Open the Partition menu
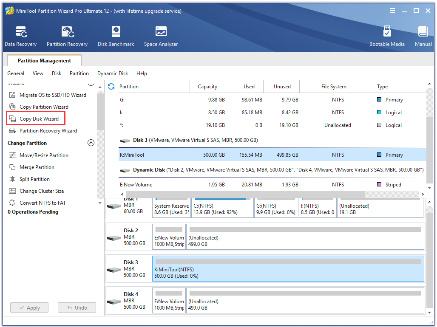This screenshot has width=437, height=327. click(79, 73)
